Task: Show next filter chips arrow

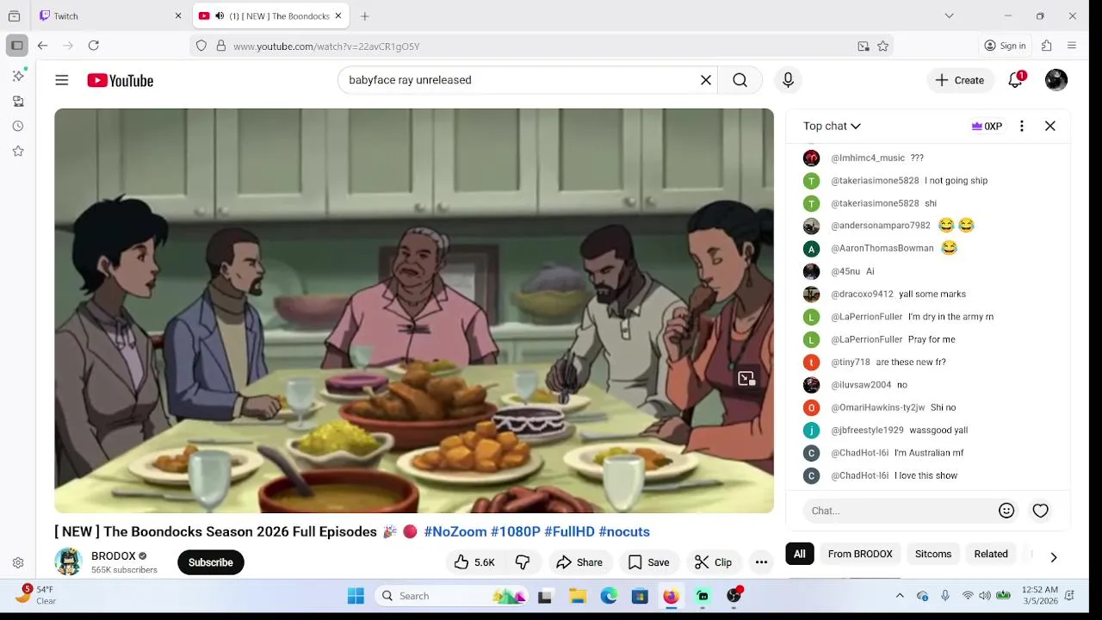Action: coord(1053,557)
